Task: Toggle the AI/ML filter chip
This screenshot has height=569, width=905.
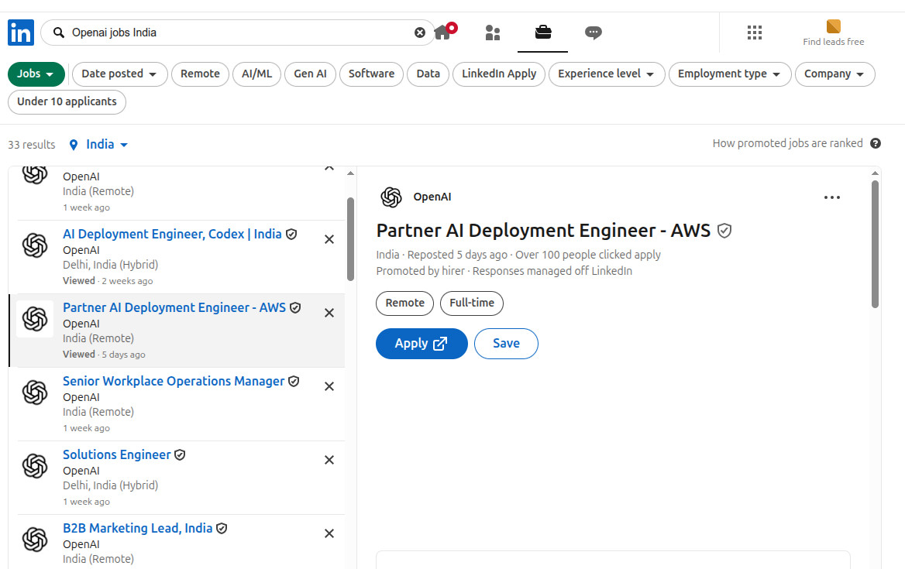Action: (x=256, y=74)
